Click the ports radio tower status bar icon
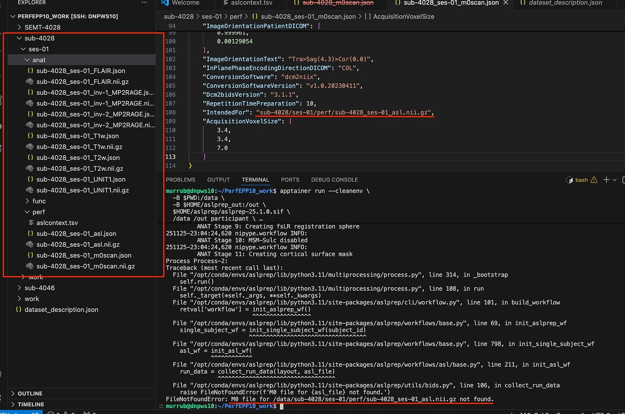Viewport: 625px width, 414px height. tap(86, 413)
